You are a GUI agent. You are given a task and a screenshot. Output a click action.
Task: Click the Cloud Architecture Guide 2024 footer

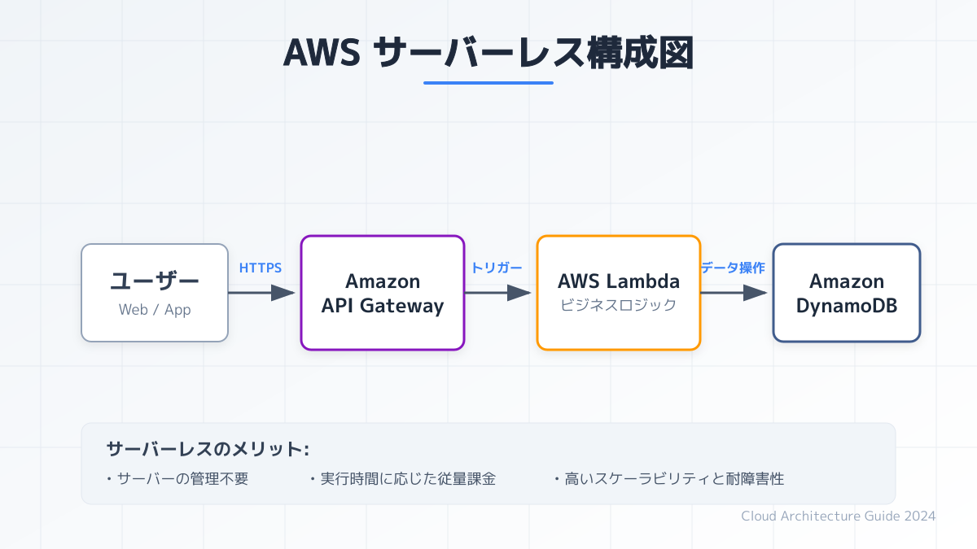[x=839, y=516]
